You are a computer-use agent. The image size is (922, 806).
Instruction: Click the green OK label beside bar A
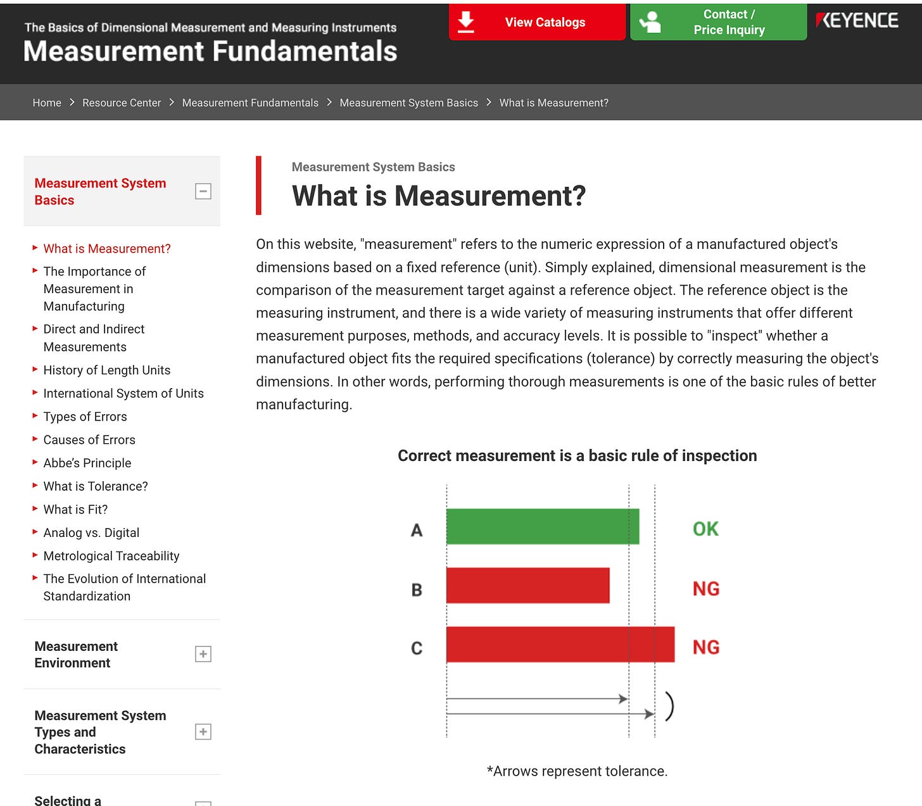tap(705, 529)
